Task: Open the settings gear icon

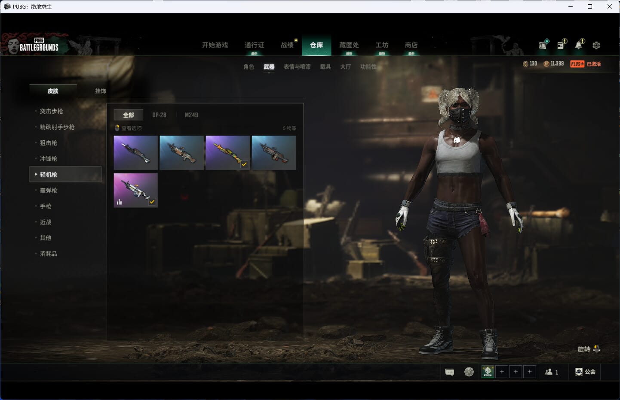Action: [596, 45]
